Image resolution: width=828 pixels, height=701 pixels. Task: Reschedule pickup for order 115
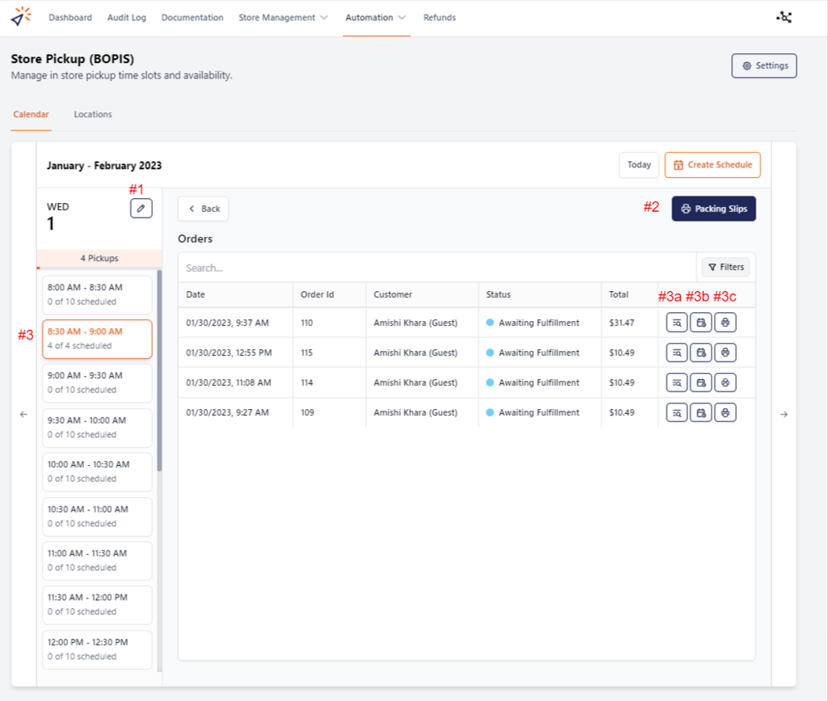point(701,353)
